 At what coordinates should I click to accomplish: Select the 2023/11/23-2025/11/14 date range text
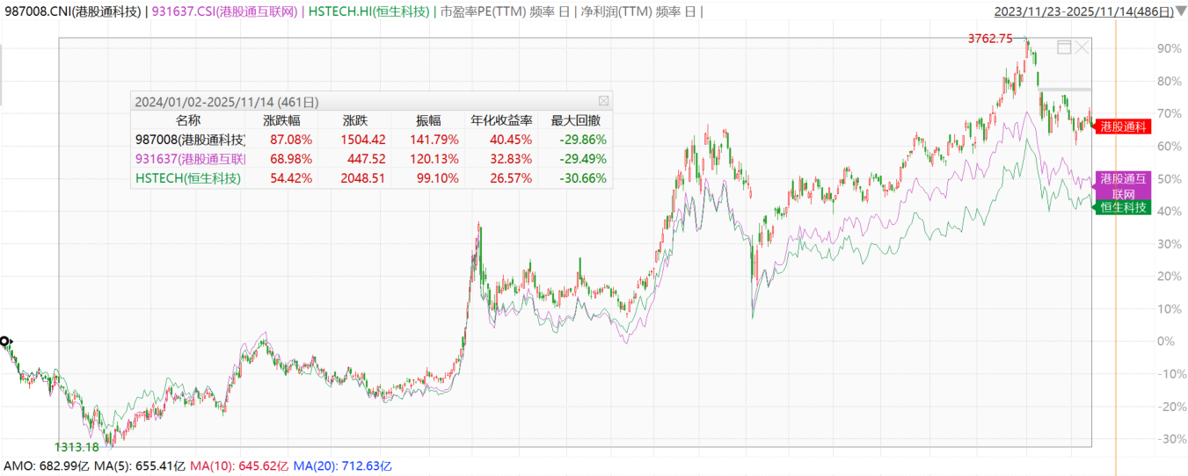coord(1083,11)
